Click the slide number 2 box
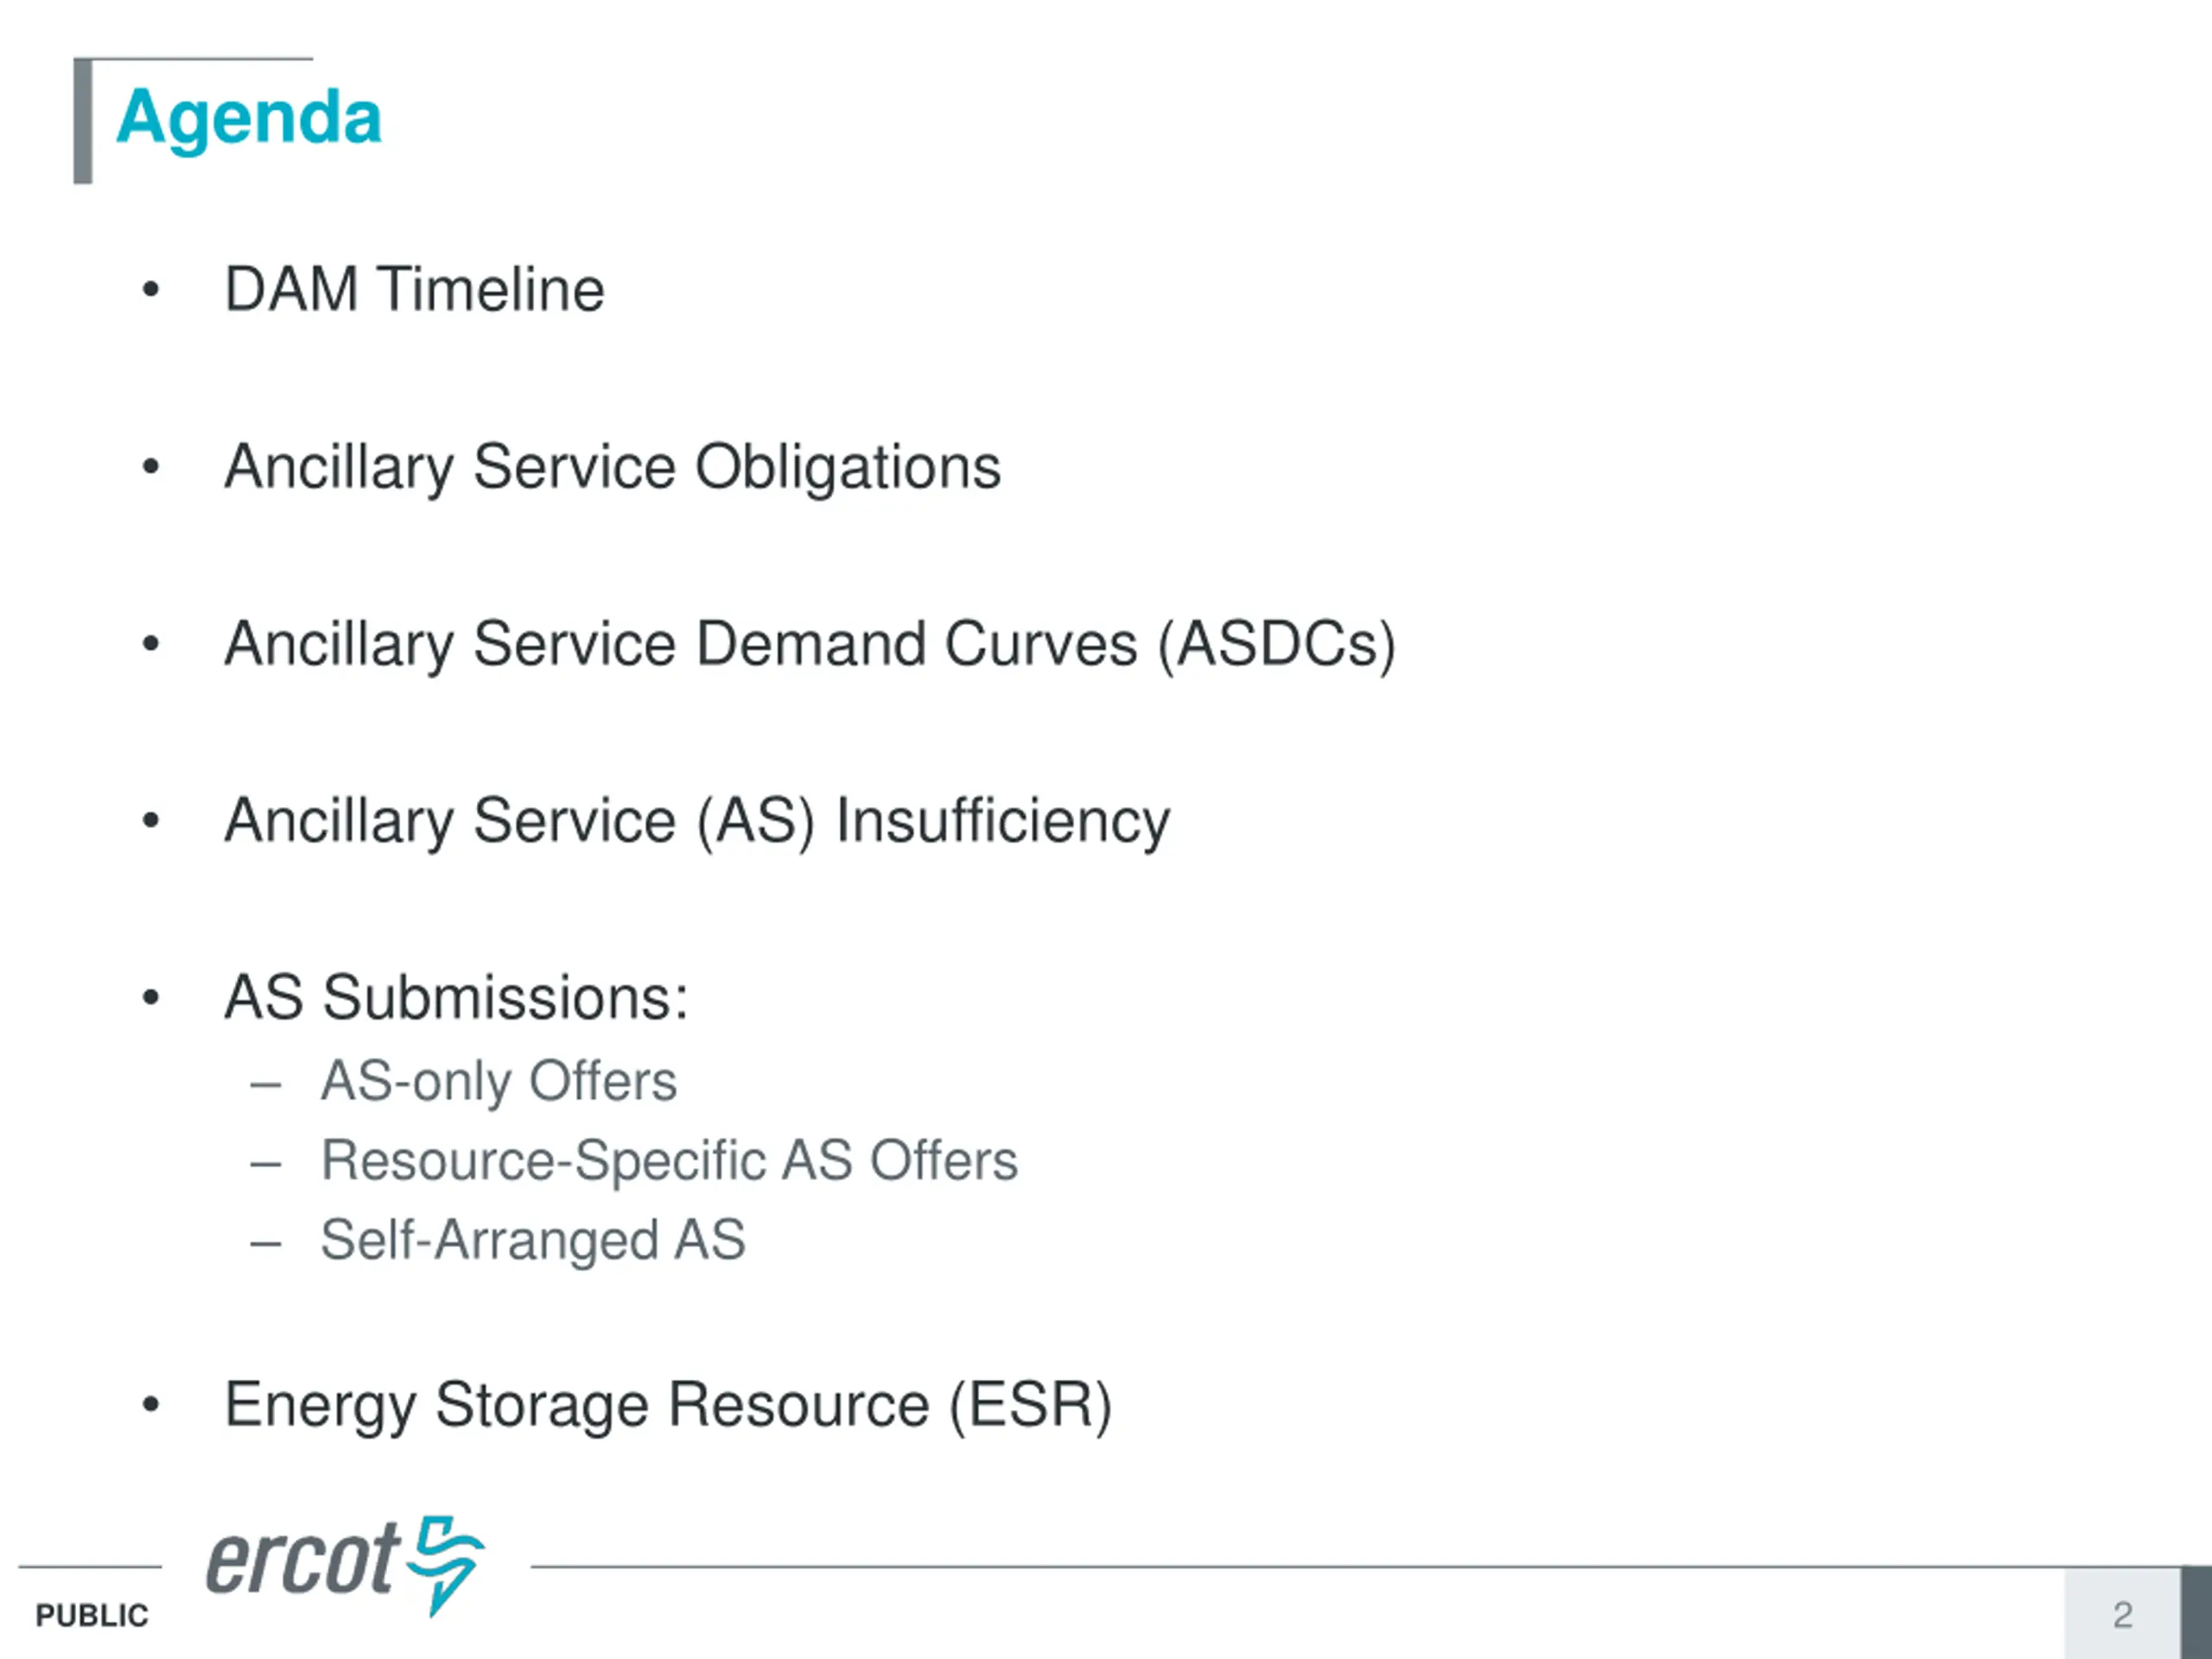2212x1659 pixels. (2122, 1614)
